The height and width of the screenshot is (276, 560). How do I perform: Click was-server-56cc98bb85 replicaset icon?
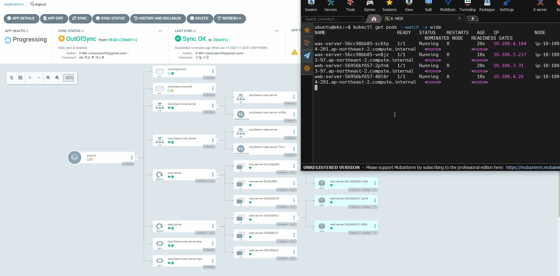coord(241,166)
